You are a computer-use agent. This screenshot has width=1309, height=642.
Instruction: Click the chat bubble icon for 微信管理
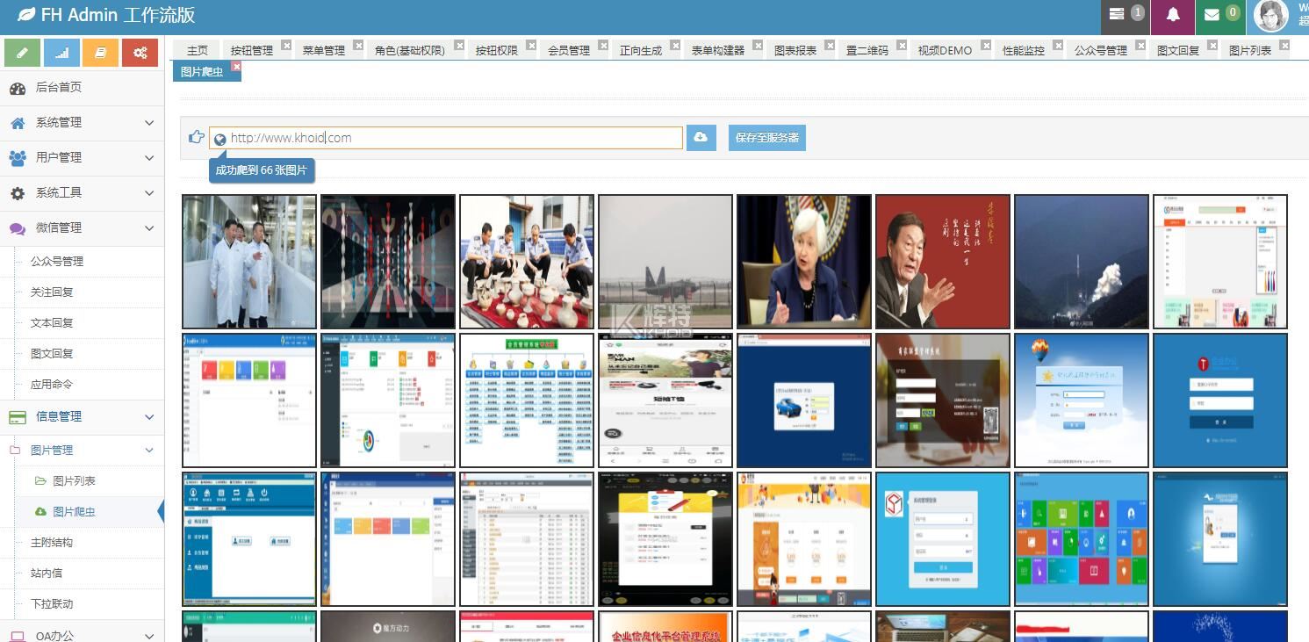pos(18,228)
